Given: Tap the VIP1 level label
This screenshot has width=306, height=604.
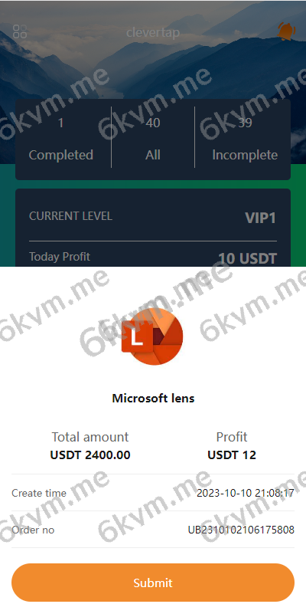Looking at the screenshot, I should (x=261, y=218).
